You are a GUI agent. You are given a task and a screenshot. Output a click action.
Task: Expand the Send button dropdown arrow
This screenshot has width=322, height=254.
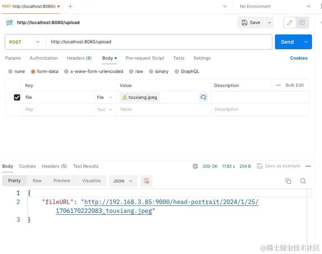(x=306, y=42)
